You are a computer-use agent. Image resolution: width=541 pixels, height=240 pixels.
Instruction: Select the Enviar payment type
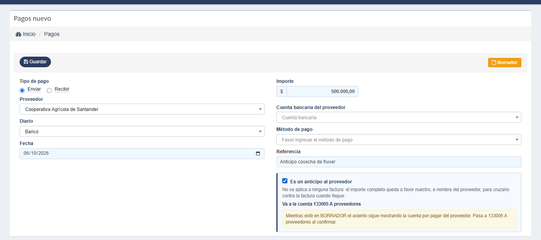(22, 91)
